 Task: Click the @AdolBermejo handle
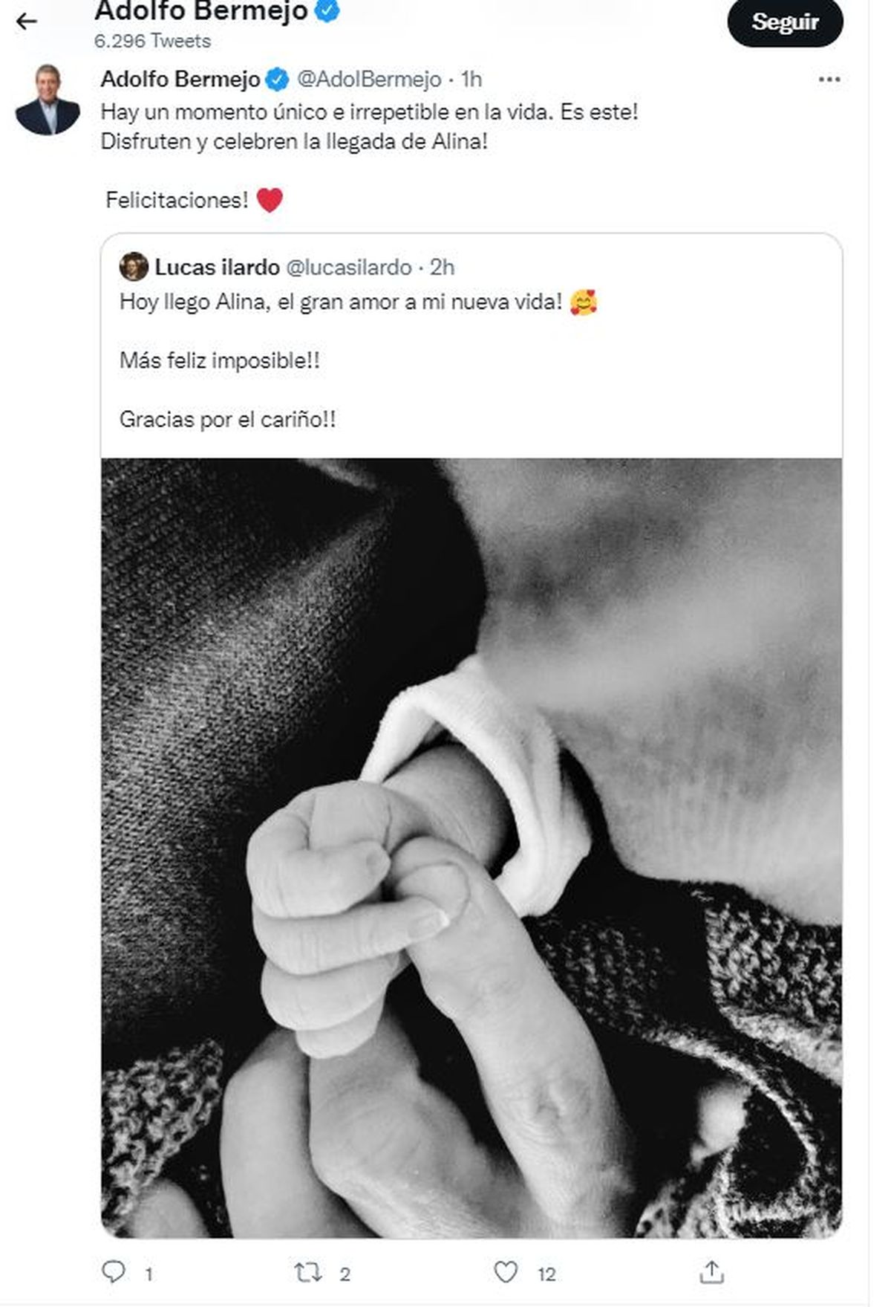coord(369,79)
